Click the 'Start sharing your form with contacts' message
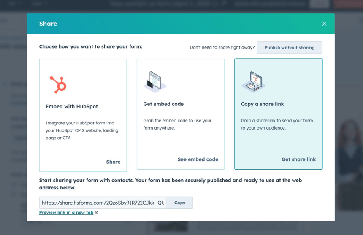The image size is (363, 235). click(x=171, y=184)
